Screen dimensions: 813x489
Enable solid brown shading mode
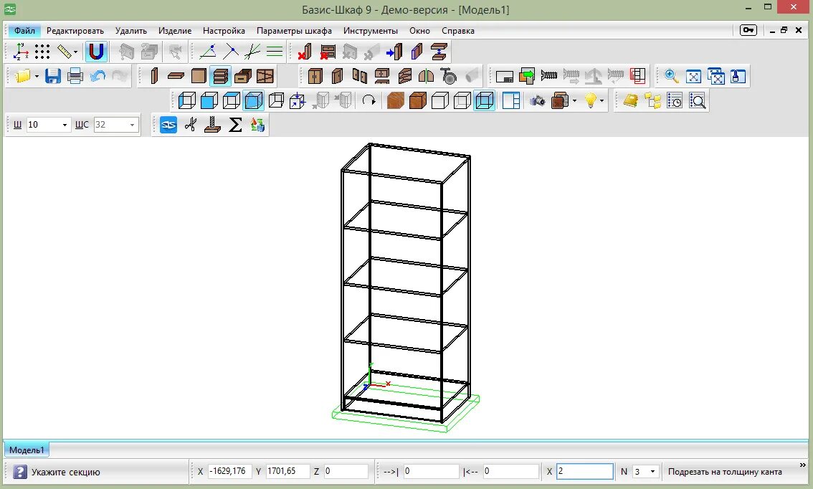(417, 100)
